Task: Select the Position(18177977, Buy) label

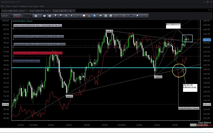Action: pyautogui.click(x=39, y=36)
